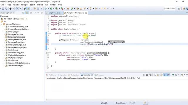Open the Refactor menu
The image size is (188, 105).
pos(16,5)
